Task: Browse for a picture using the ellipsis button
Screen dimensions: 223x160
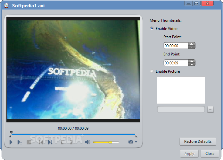Action: [211, 109]
